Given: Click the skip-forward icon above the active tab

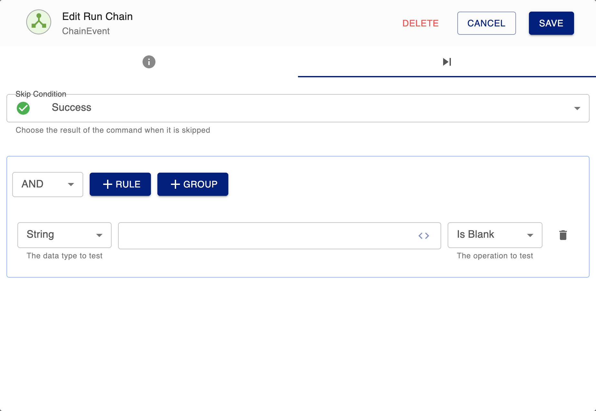Looking at the screenshot, I should pos(447,62).
